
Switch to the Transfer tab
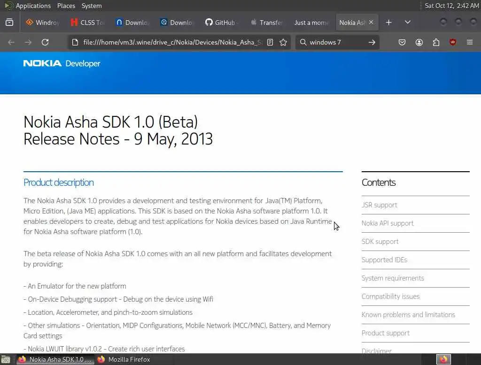(267, 23)
